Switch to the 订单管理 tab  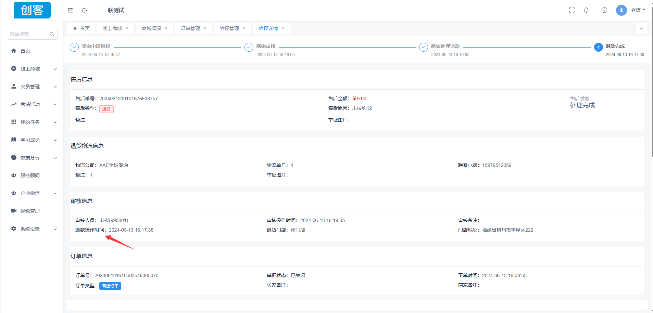pyautogui.click(x=190, y=28)
